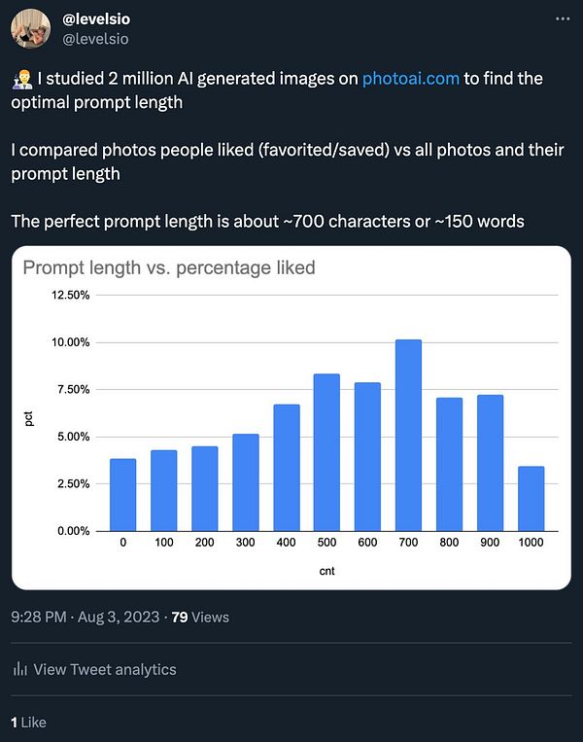Screen dimensions: 583x742
Task: Click the shortest bar at 1000
Action: (532, 499)
